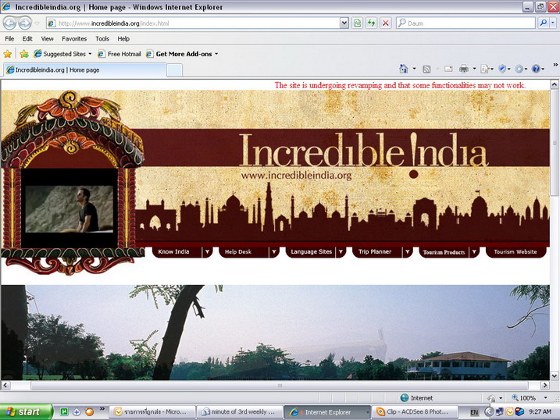Image resolution: width=560 pixels, height=420 pixels.
Task: Click the Tourism Products navigation button
Action: (x=444, y=252)
